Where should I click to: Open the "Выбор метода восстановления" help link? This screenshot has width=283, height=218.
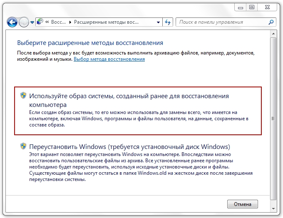point(109,59)
